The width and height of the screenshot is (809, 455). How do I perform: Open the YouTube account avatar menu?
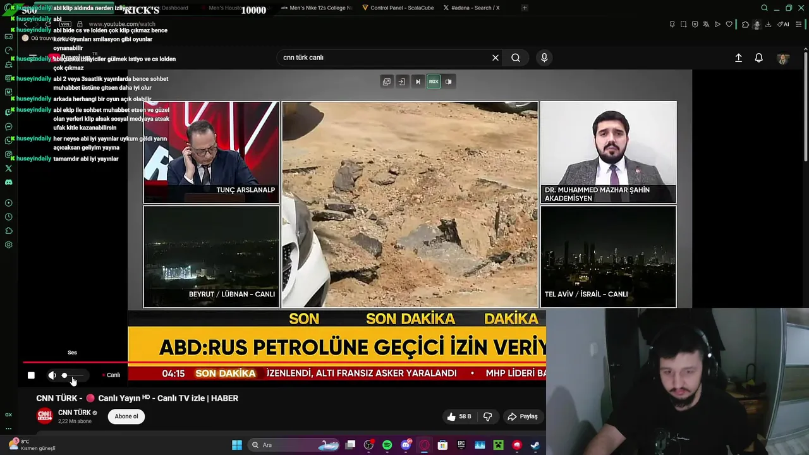[x=783, y=58]
